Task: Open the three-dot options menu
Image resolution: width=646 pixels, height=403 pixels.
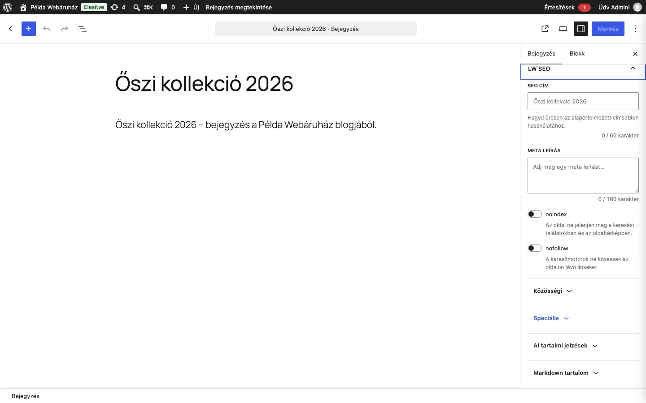Action: [x=636, y=29]
